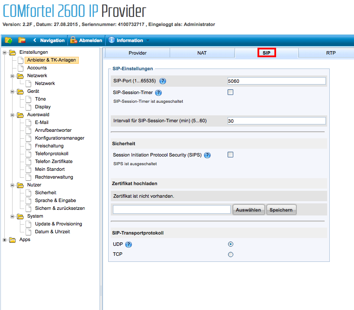Click the Accounts page icon
Viewport: 354px width, 310px height.
pyautogui.click(x=20, y=68)
